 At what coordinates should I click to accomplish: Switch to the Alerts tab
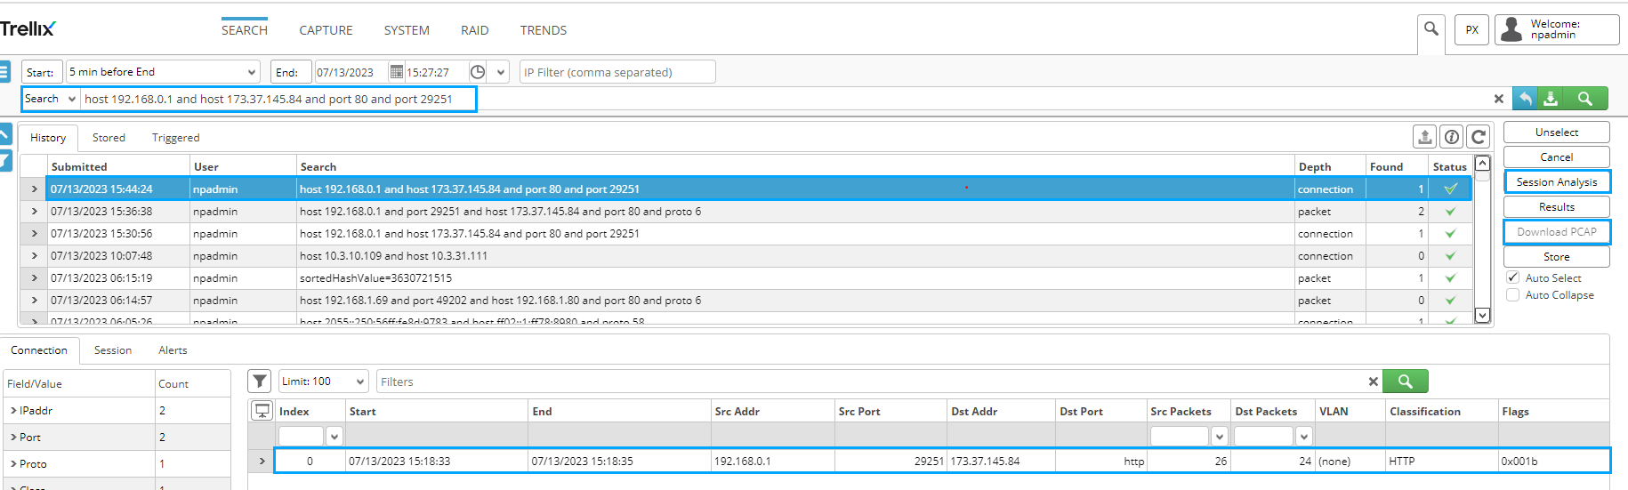tap(173, 350)
